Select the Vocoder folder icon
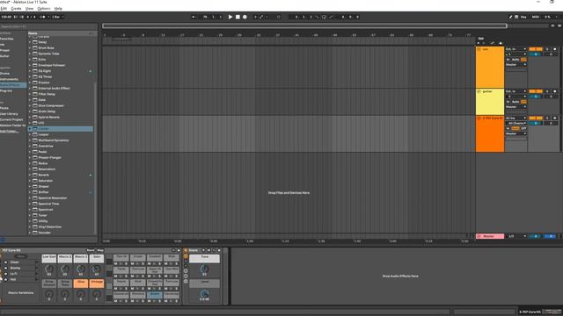Viewport: 563px width, 316px height. tap(35, 233)
